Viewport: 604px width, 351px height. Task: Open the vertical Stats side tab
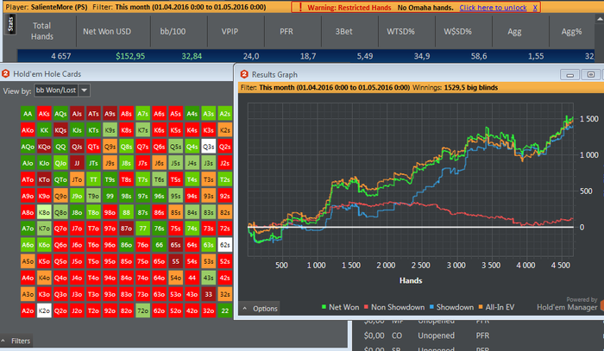10,25
